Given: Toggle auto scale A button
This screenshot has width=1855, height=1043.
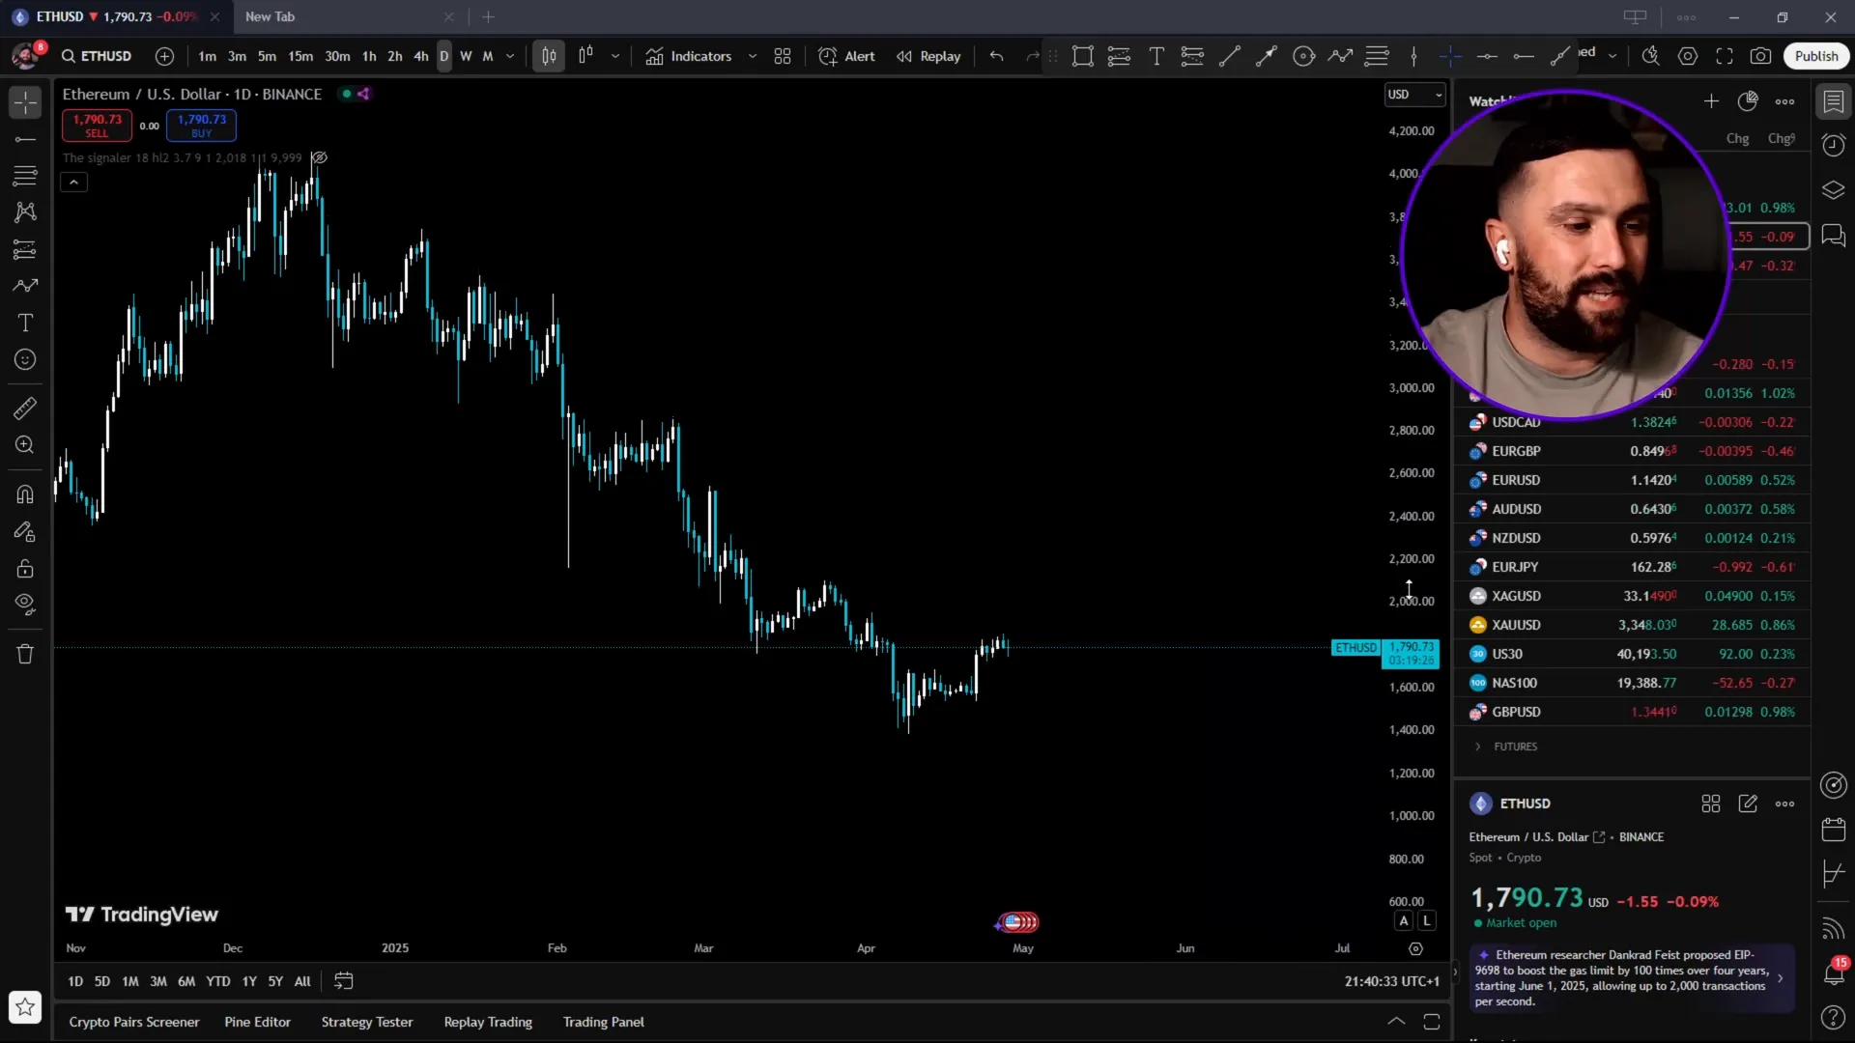Looking at the screenshot, I should click(1404, 921).
